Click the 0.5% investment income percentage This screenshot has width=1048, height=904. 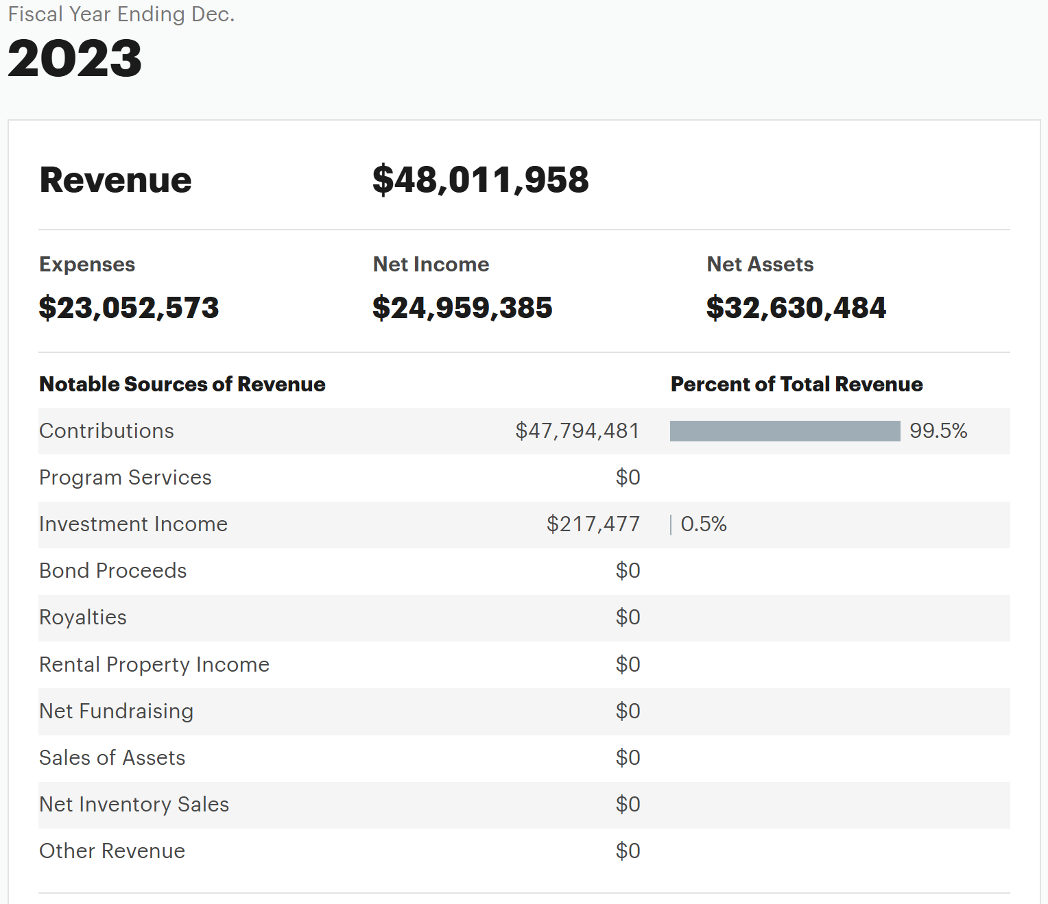pos(704,524)
